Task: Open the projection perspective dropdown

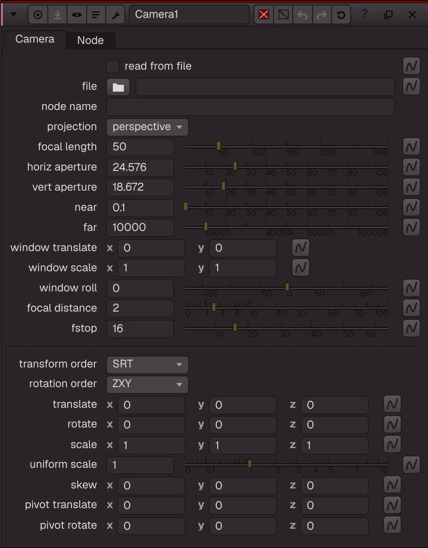Action: (x=148, y=127)
